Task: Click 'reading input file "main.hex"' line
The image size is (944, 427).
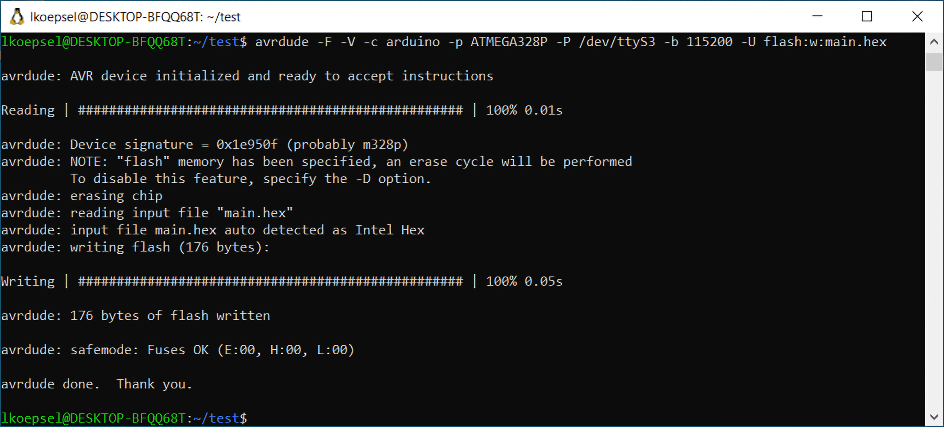Action: tap(147, 213)
